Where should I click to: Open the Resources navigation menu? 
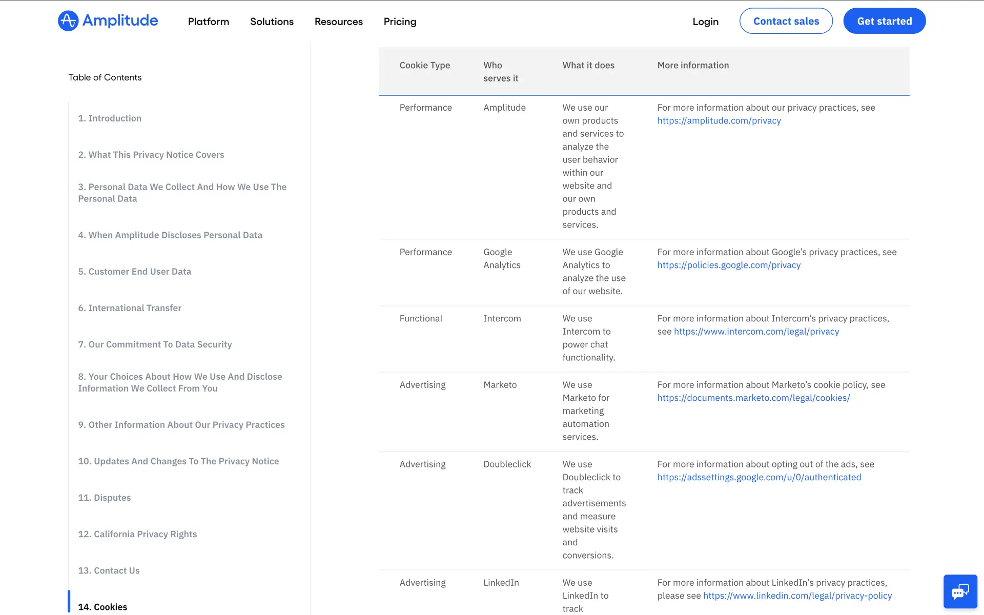point(338,22)
